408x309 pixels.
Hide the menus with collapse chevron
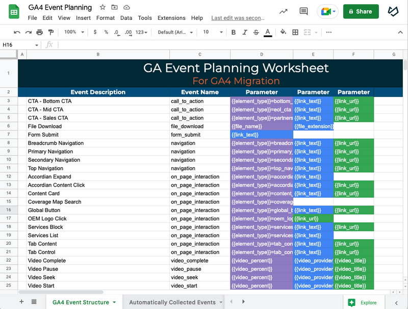click(400, 32)
